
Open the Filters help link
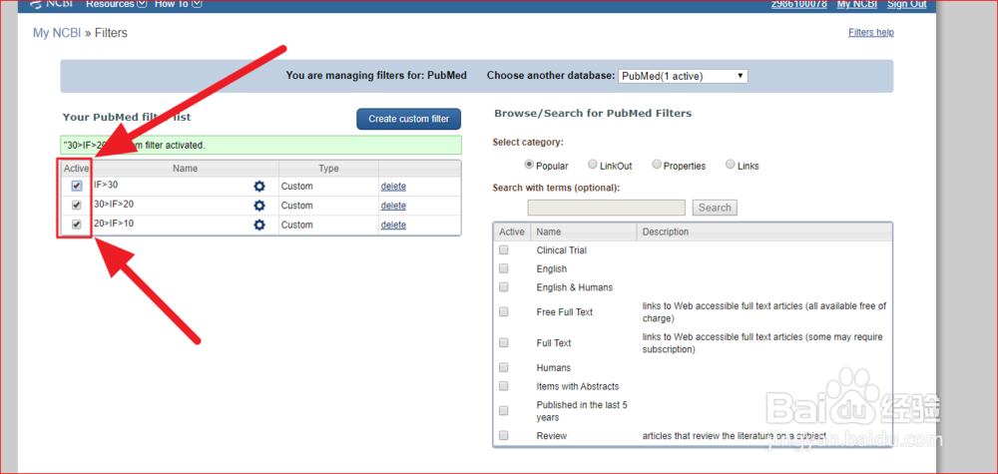point(870,33)
